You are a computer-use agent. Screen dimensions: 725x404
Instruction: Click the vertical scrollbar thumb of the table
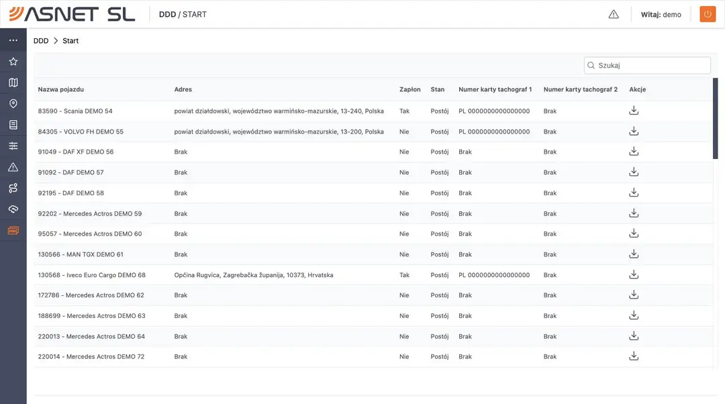(716, 118)
